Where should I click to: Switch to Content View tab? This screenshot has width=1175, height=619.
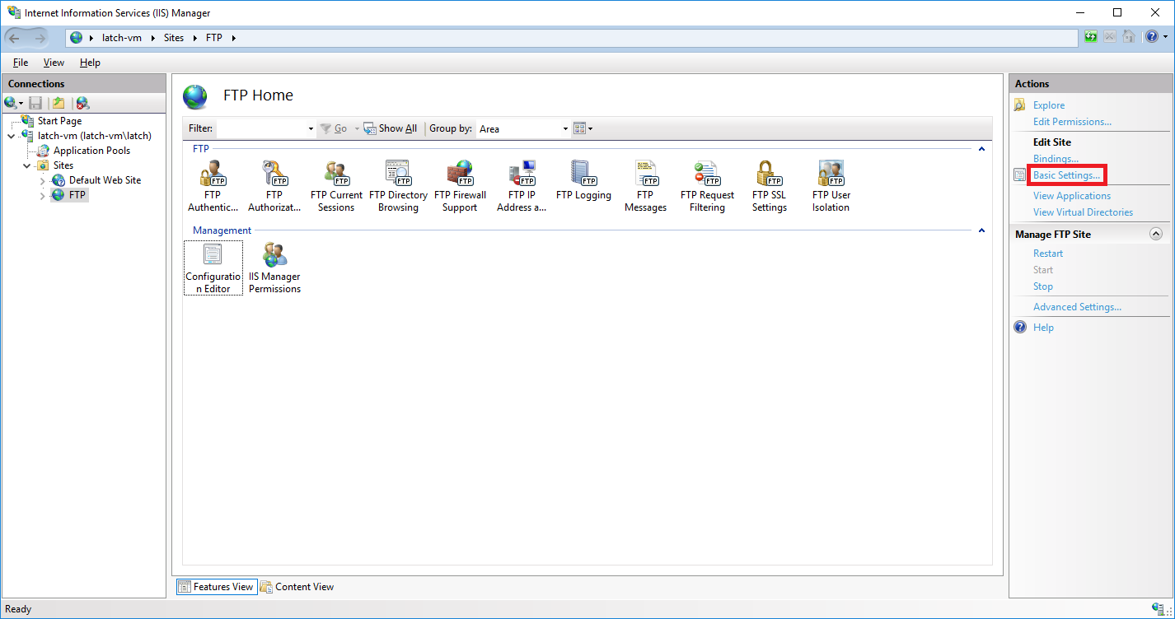pos(297,587)
